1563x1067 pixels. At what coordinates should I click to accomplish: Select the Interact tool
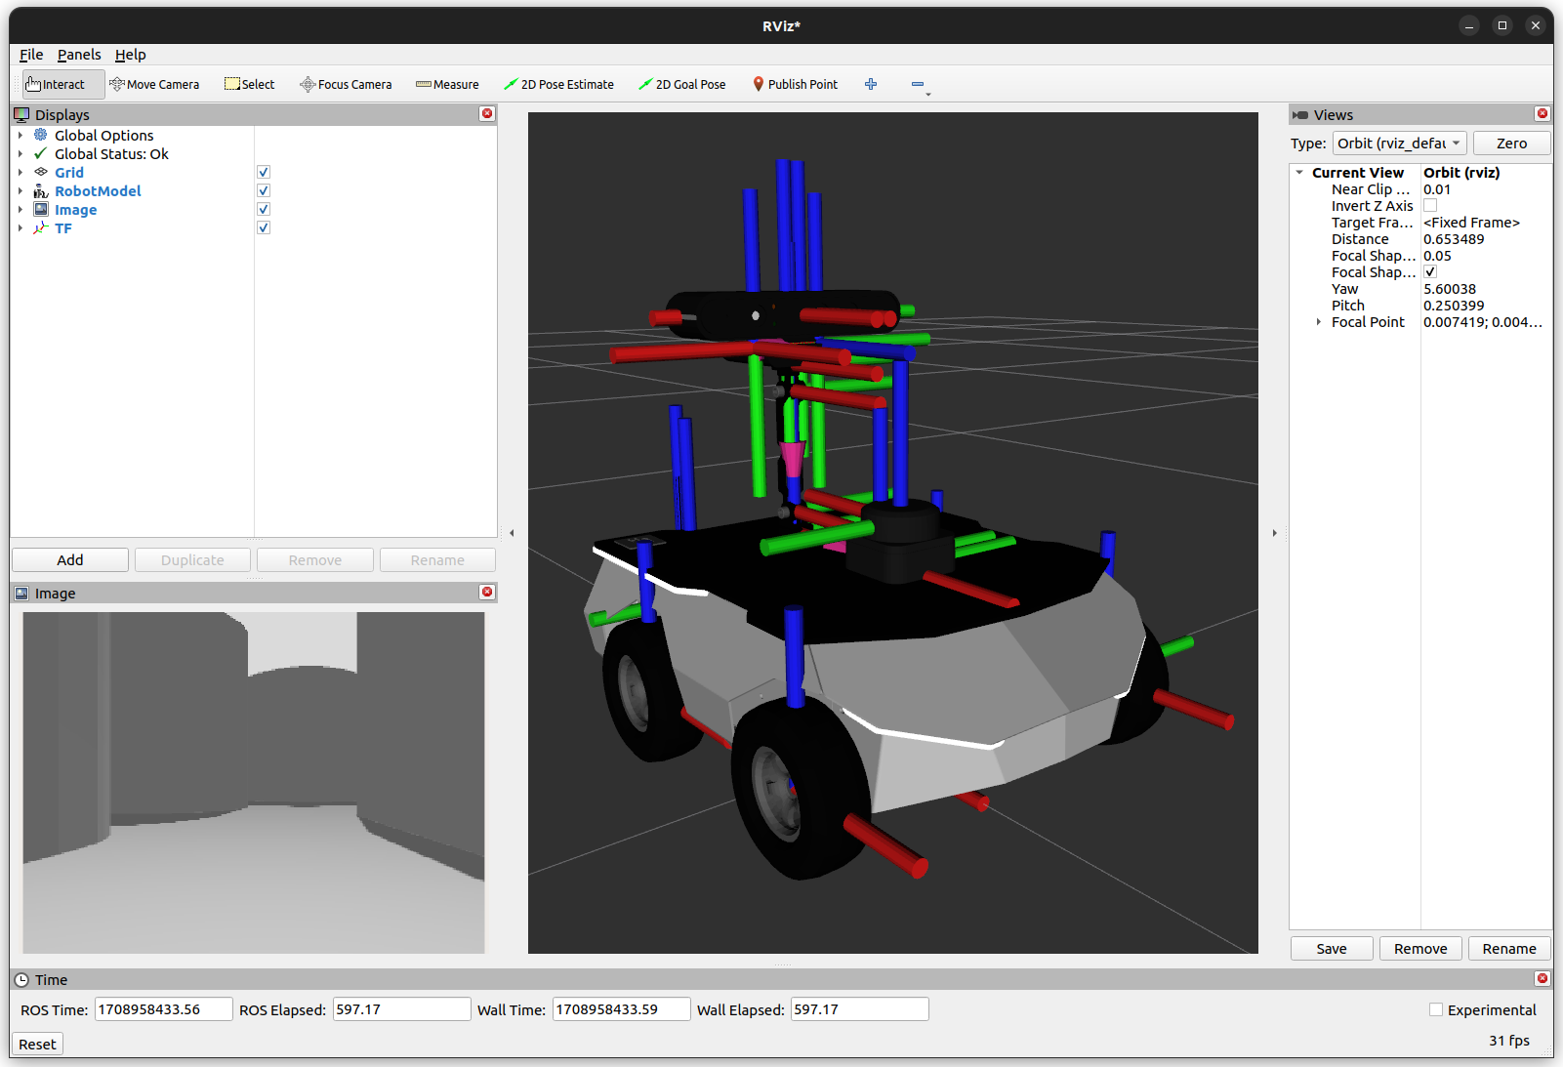click(x=62, y=85)
